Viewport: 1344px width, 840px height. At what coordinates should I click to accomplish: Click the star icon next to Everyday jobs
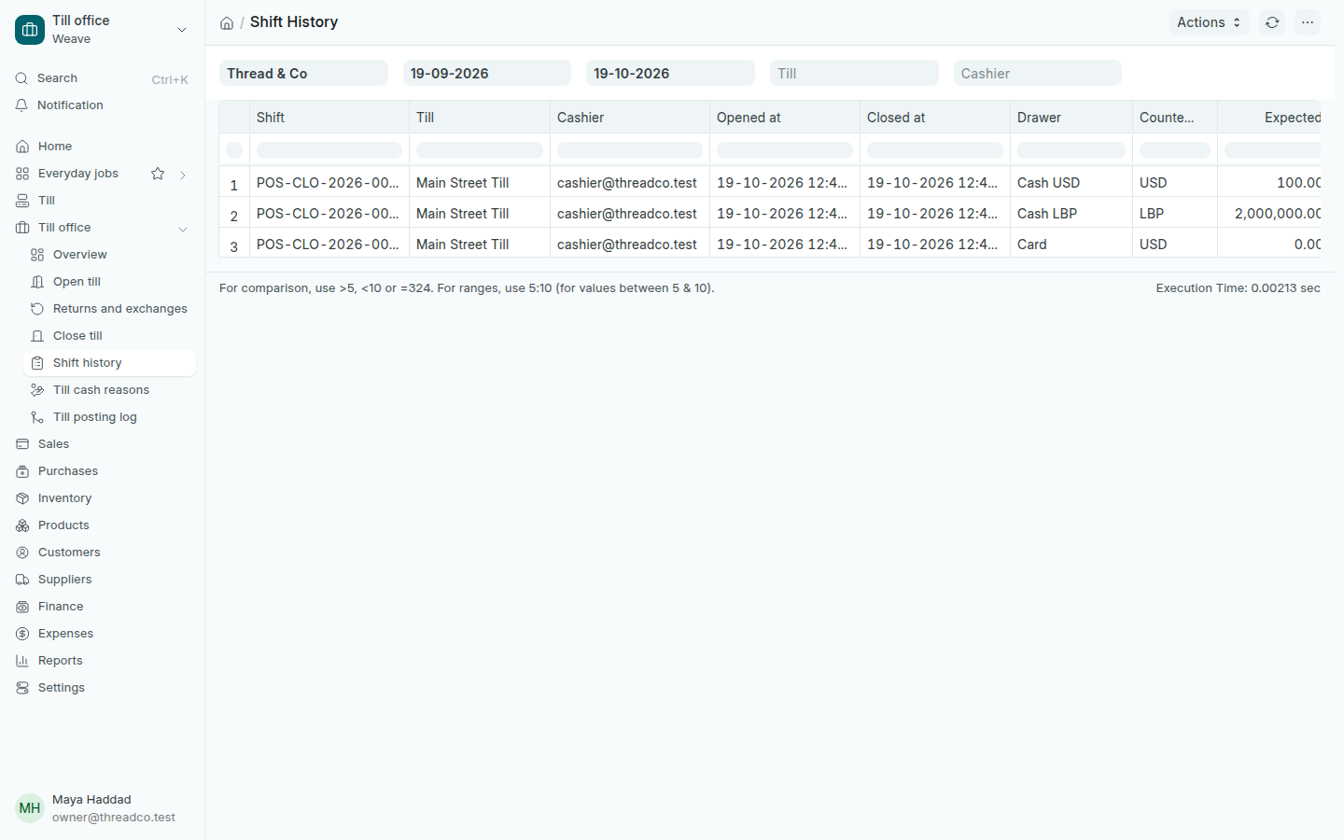(x=158, y=174)
